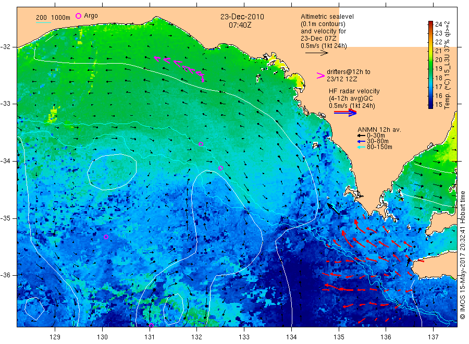Click the '22' color bar tick label
Viewport: 469px width, 344px height.
point(438,42)
